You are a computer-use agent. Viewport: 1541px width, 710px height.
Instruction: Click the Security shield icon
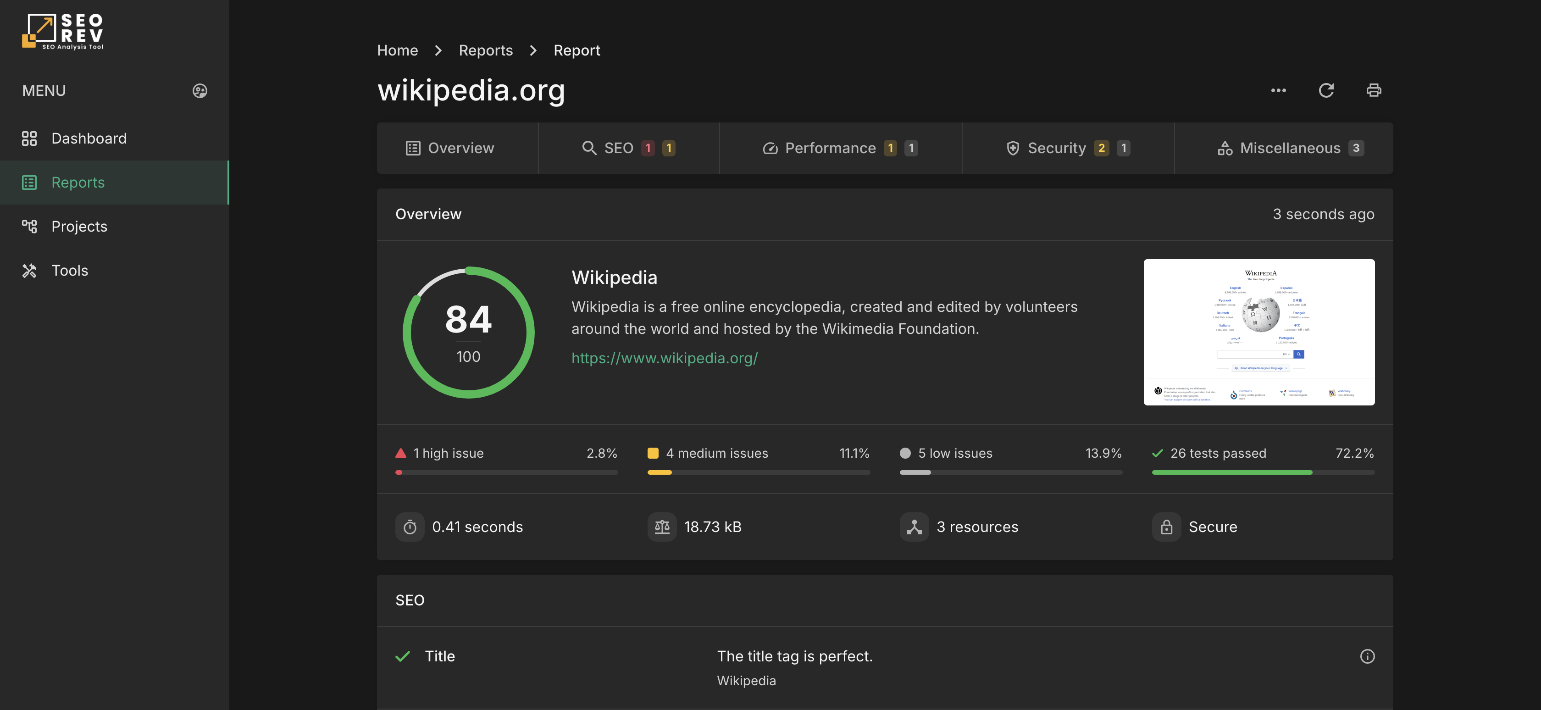pos(1013,148)
